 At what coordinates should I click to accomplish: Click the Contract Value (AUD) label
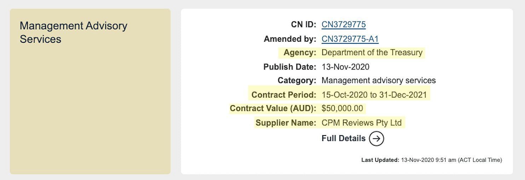(x=273, y=108)
